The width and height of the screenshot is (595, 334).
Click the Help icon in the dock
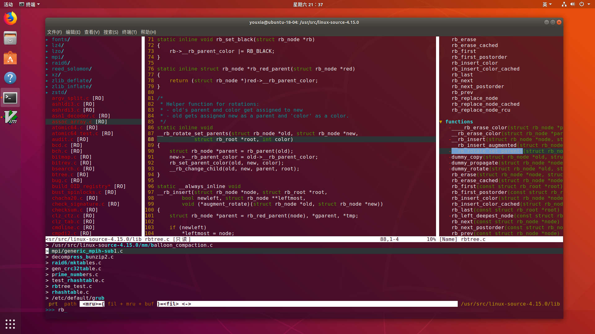pos(10,78)
